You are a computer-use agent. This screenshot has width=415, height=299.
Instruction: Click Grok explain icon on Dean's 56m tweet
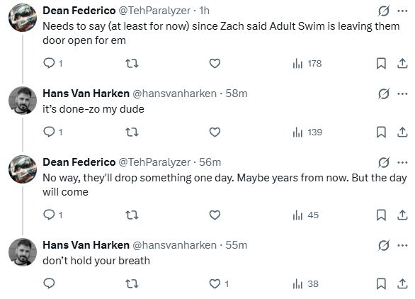[384, 162]
